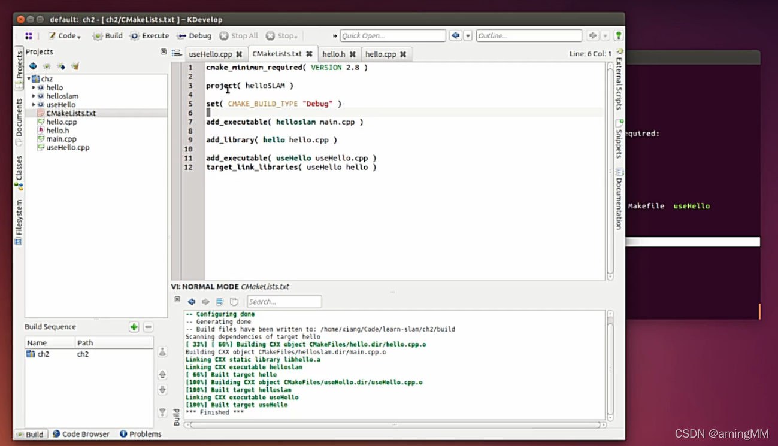Sort Build Sequence by Name column
The height and width of the screenshot is (446, 778).
(50, 343)
